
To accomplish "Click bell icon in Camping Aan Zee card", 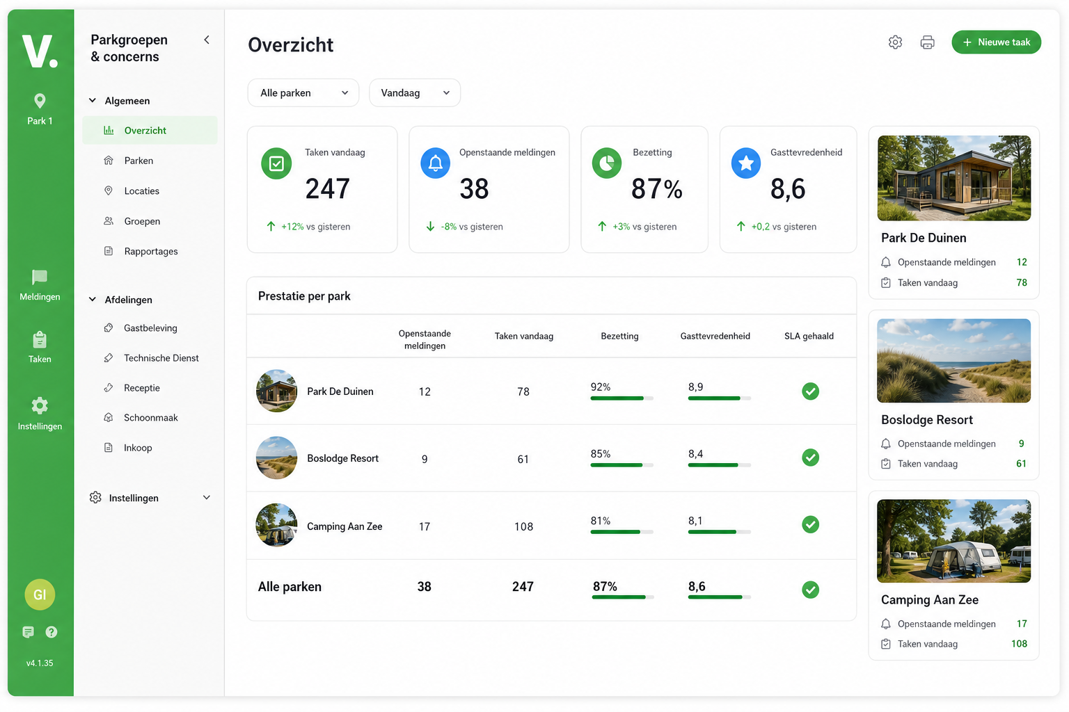I will pos(886,624).
